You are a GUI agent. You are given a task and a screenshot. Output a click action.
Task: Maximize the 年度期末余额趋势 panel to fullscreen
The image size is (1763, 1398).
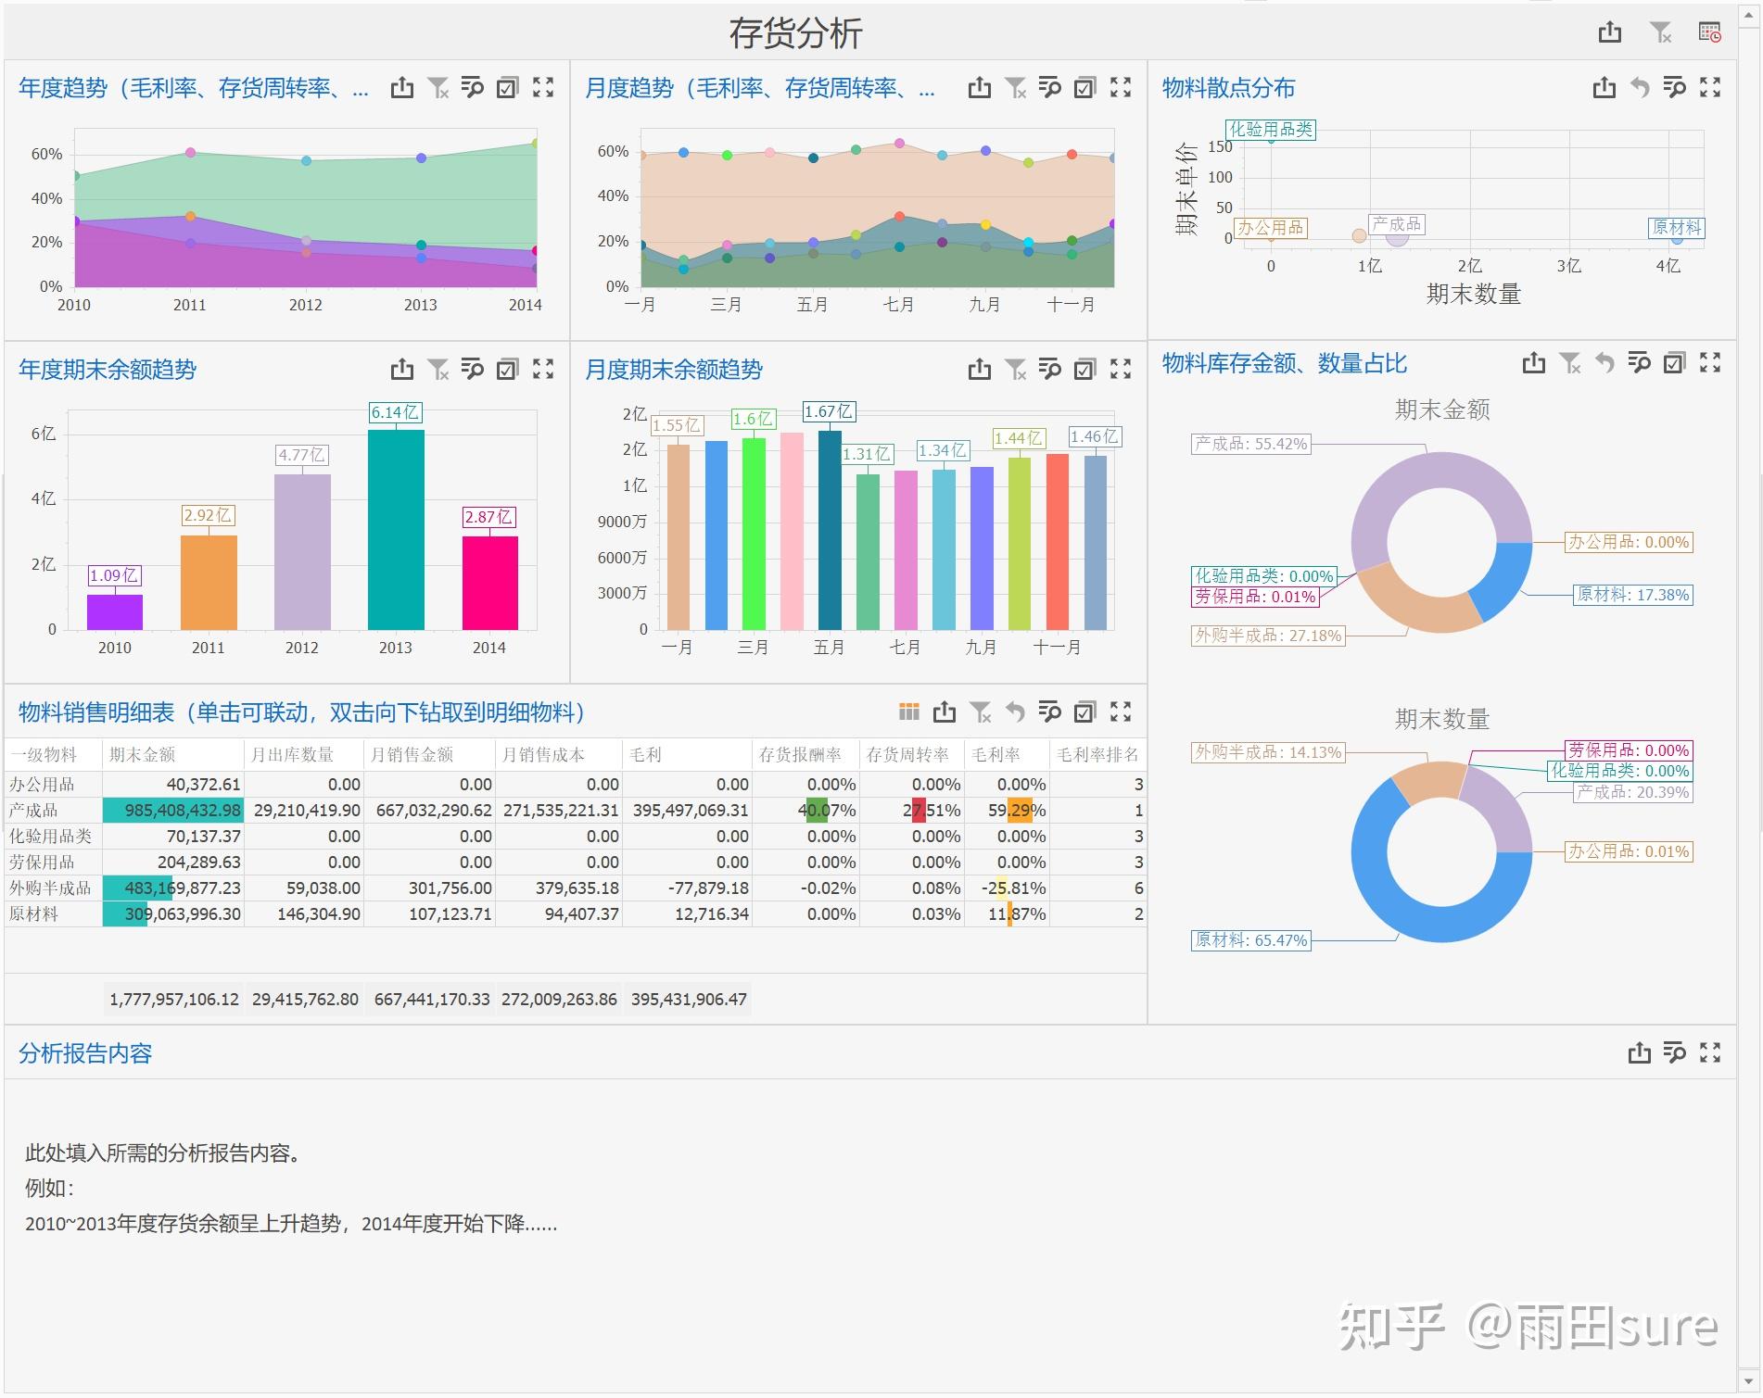(x=543, y=370)
